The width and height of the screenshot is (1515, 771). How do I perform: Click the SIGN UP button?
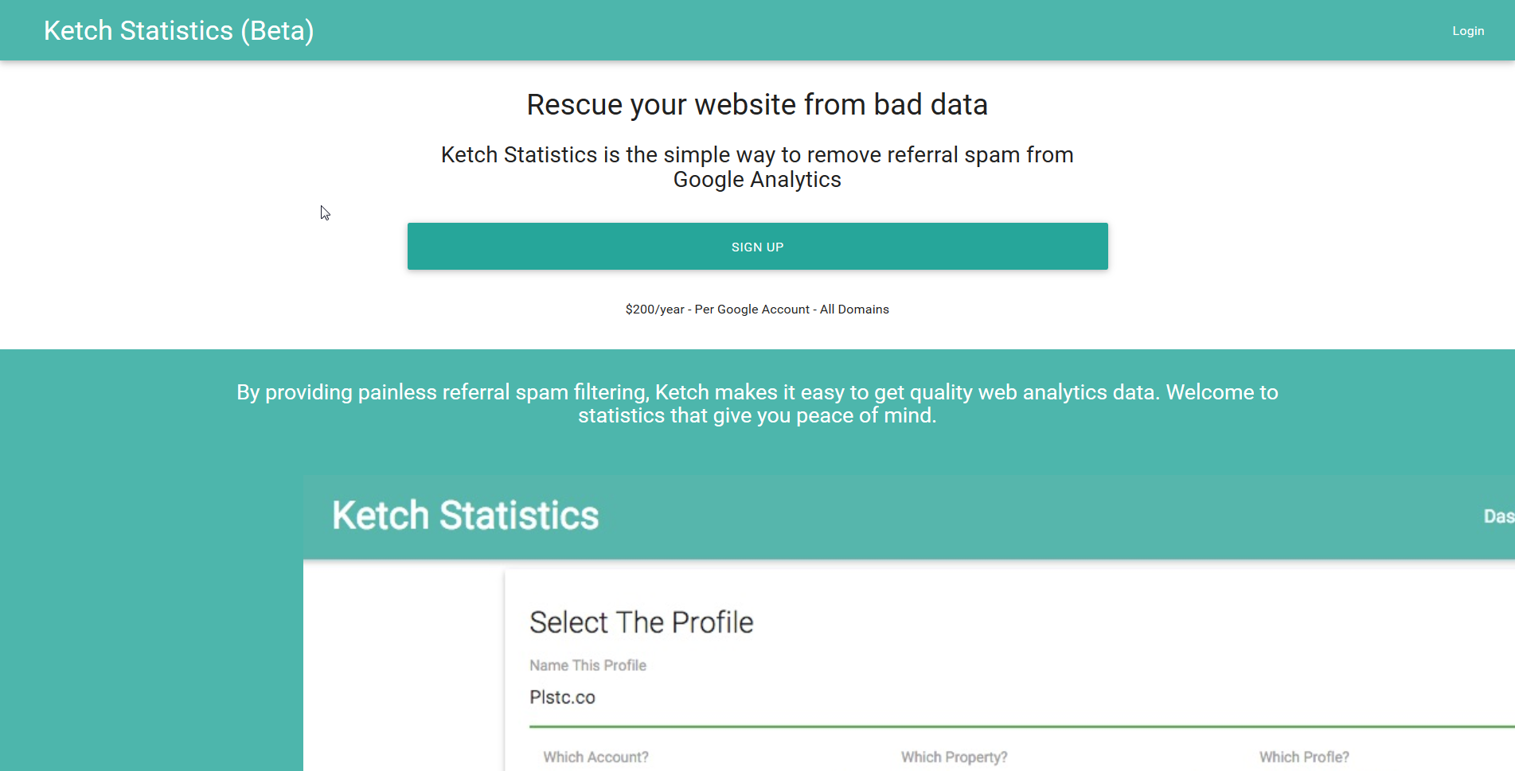tap(757, 247)
